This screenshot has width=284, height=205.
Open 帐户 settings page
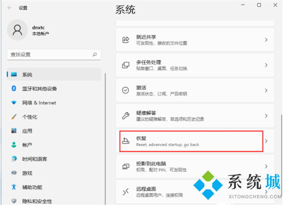click(x=54, y=145)
